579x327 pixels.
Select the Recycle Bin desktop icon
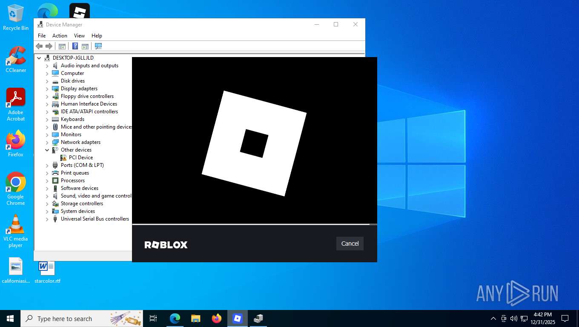point(16,17)
